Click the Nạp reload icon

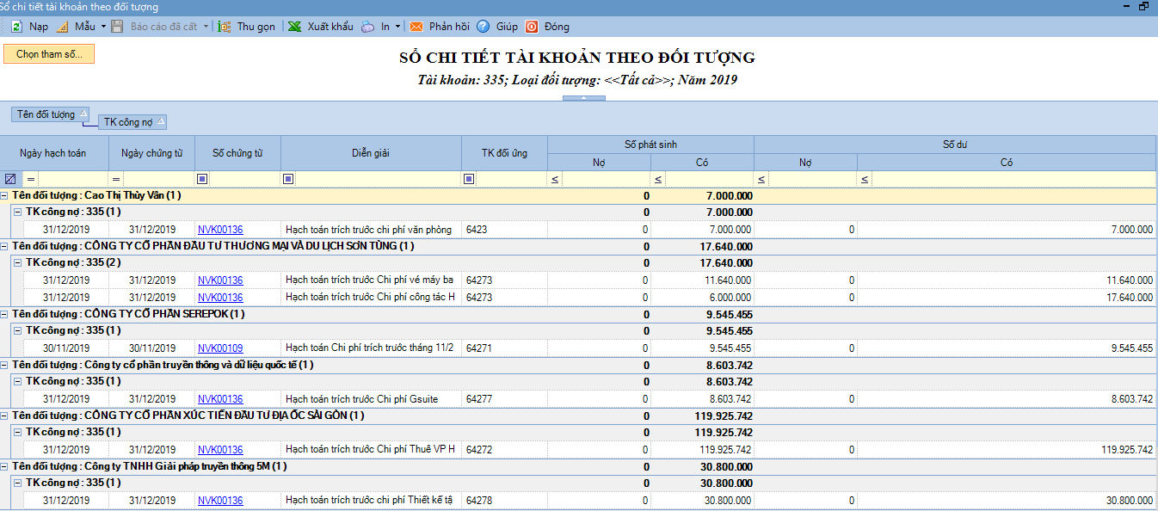pos(15,27)
